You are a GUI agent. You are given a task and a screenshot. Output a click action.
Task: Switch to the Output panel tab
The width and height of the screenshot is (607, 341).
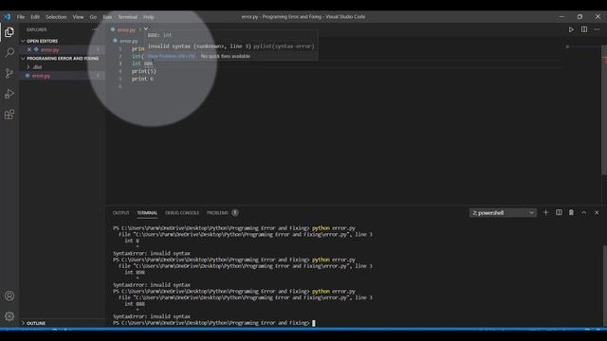pyautogui.click(x=120, y=212)
